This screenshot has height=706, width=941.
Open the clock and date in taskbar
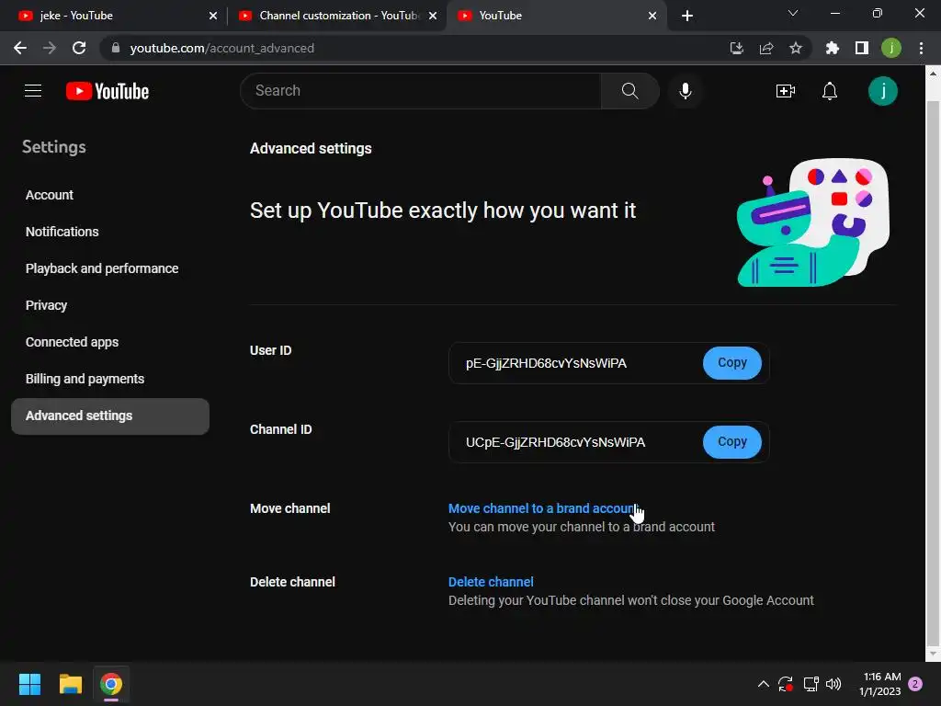[x=880, y=684]
